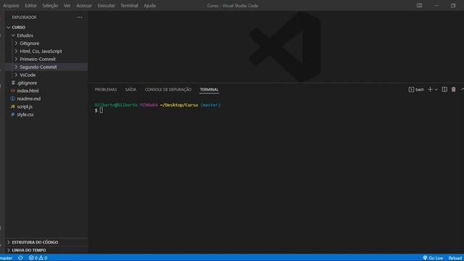Select the TERMINAL panel tab
The height and width of the screenshot is (261, 464).
(210, 89)
